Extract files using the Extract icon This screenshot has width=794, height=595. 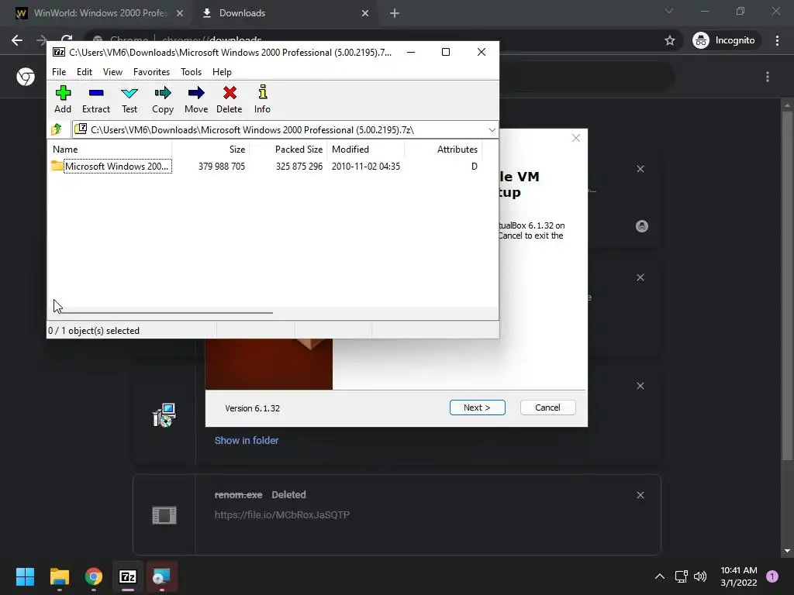[x=95, y=99]
